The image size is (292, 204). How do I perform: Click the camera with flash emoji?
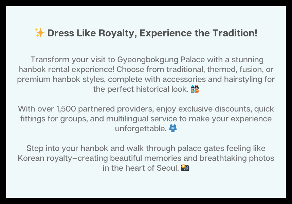(x=185, y=168)
